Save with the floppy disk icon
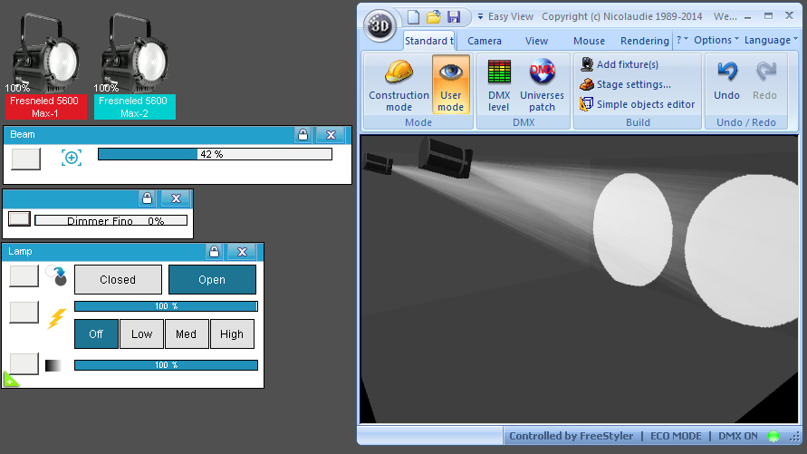This screenshot has width=807, height=454. (454, 17)
